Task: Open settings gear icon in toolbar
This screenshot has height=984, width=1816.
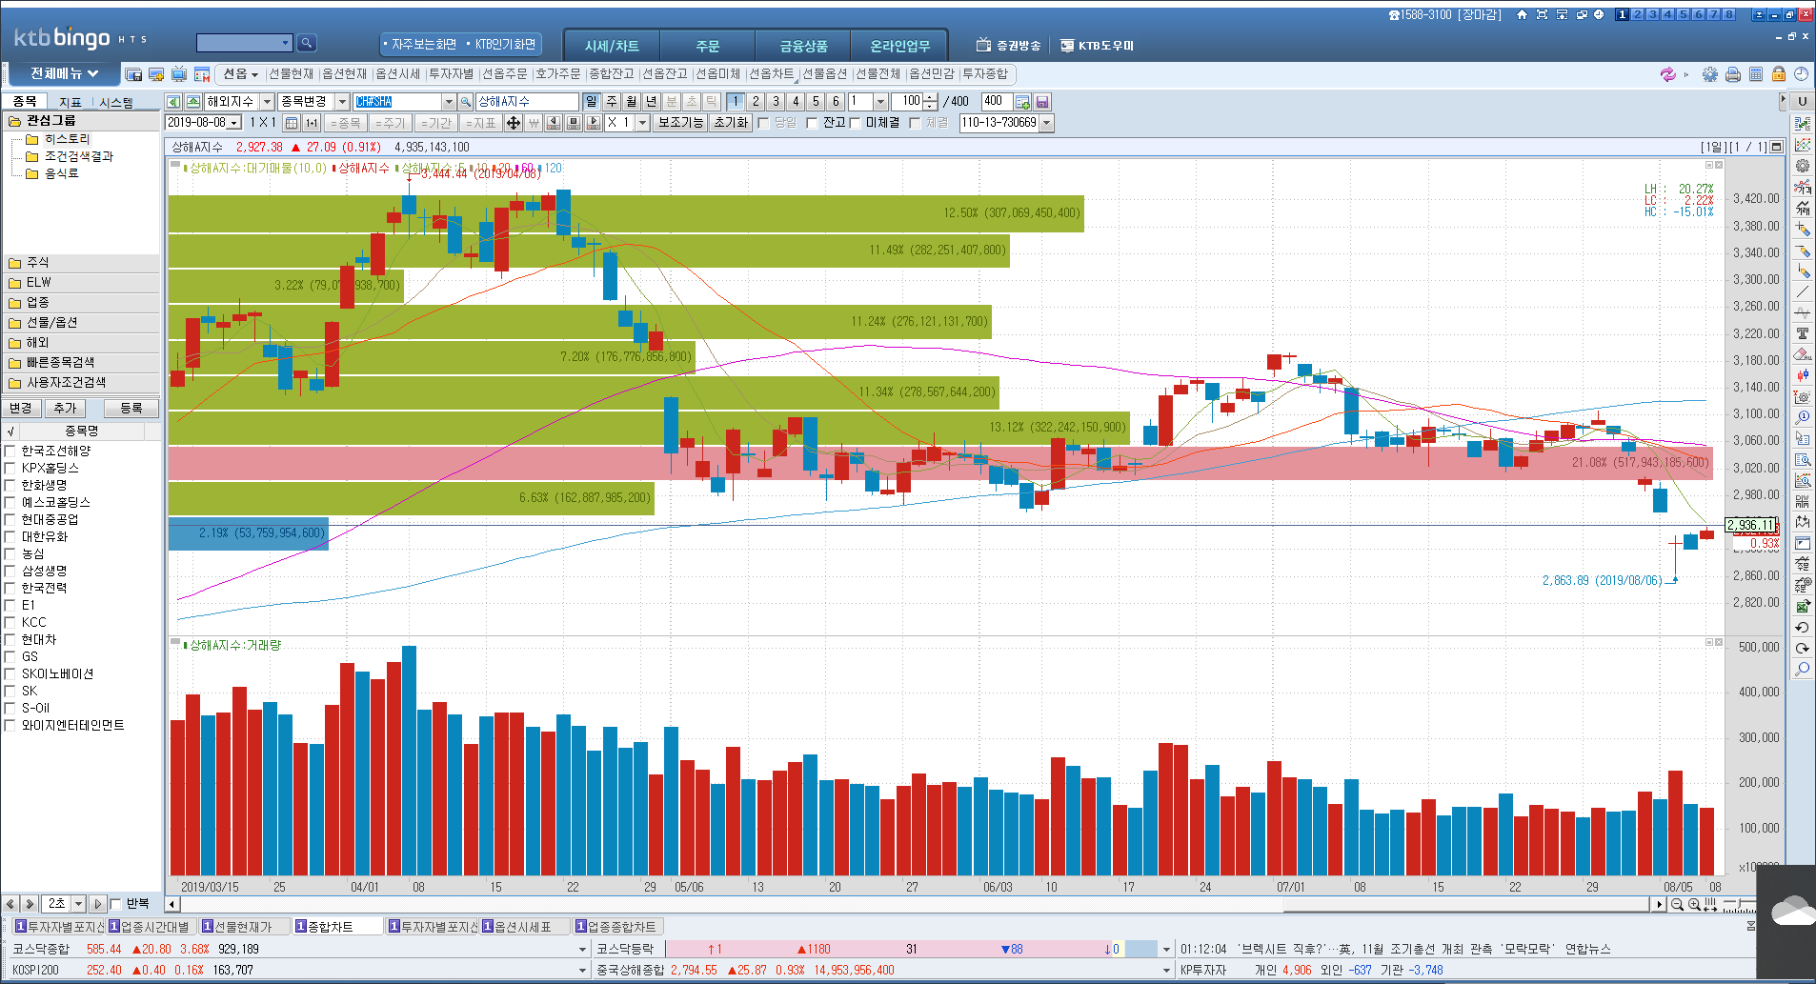Action: (x=1710, y=74)
